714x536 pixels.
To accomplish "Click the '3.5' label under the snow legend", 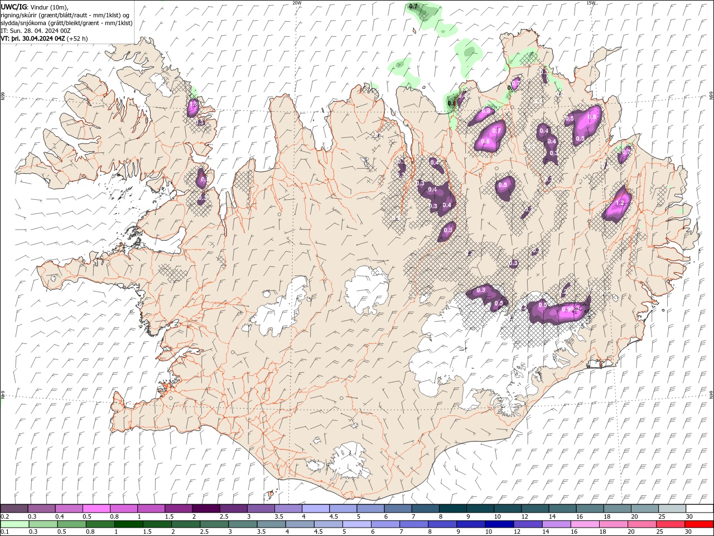I will click(x=279, y=516).
